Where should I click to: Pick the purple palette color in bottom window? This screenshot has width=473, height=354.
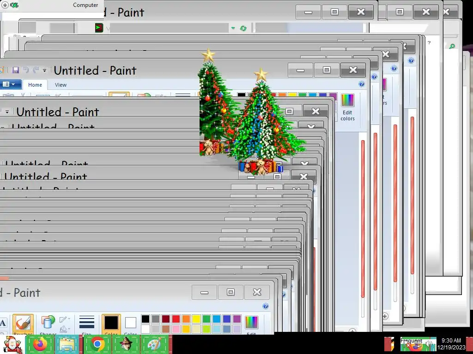pos(237,319)
